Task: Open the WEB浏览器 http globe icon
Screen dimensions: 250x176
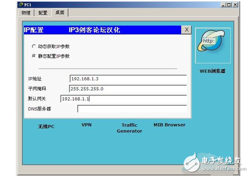Action: point(213,46)
